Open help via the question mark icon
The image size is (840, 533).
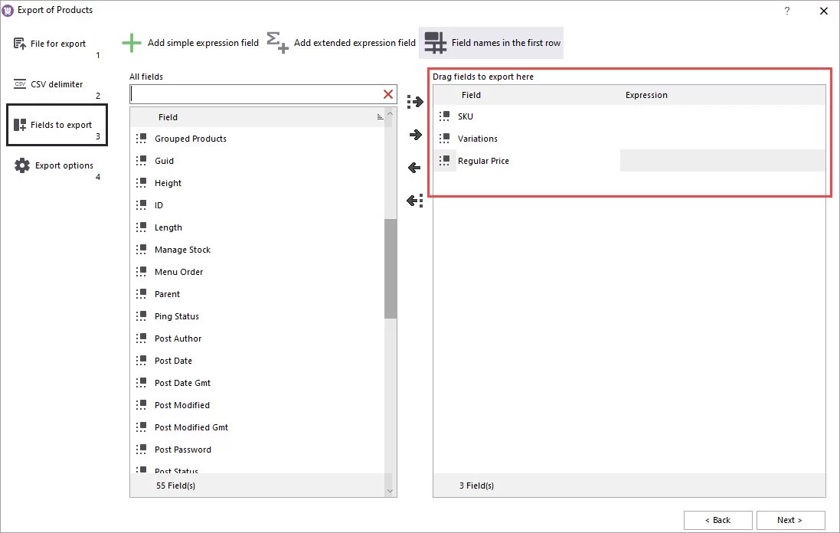click(786, 11)
